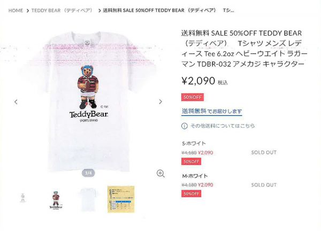Click the 1/4 image counter badge
This screenshot has width=321, height=234.
pyautogui.click(x=88, y=173)
